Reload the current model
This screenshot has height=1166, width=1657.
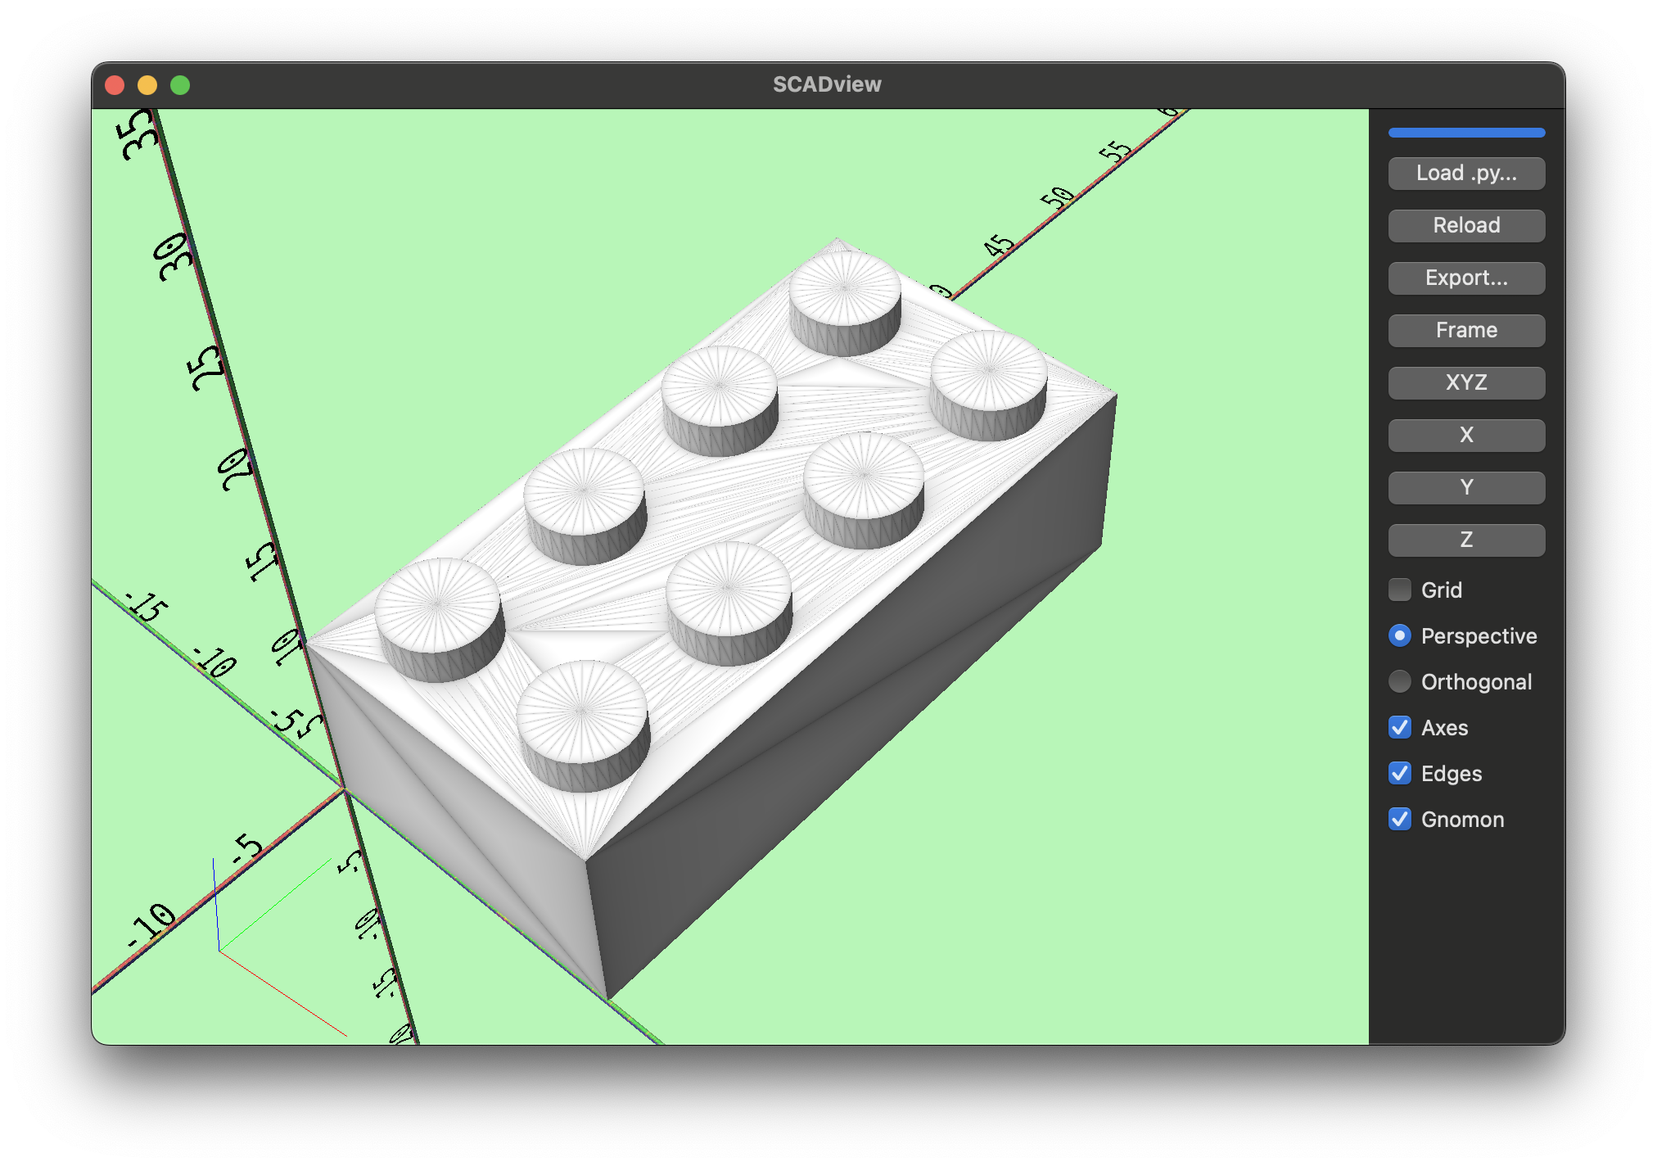[1465, 225]
